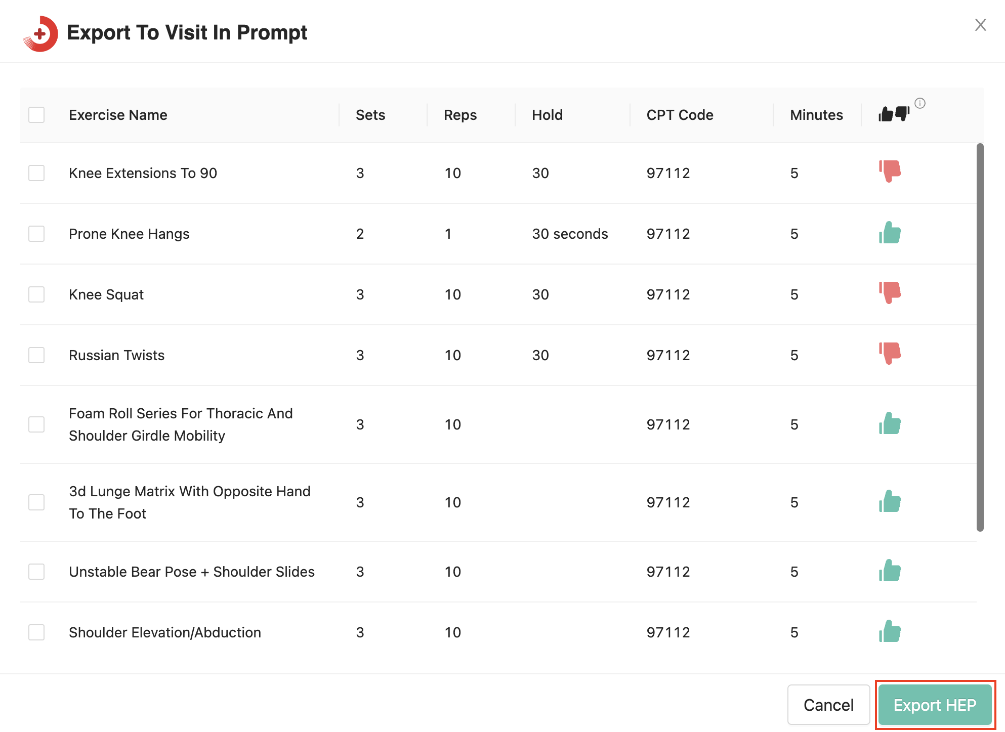Image resolution: width=1005 pixels, height=732 pixels.
Task: Click thumbs-up icon for Prone Knee Hangs
Action: coord(890,233)
